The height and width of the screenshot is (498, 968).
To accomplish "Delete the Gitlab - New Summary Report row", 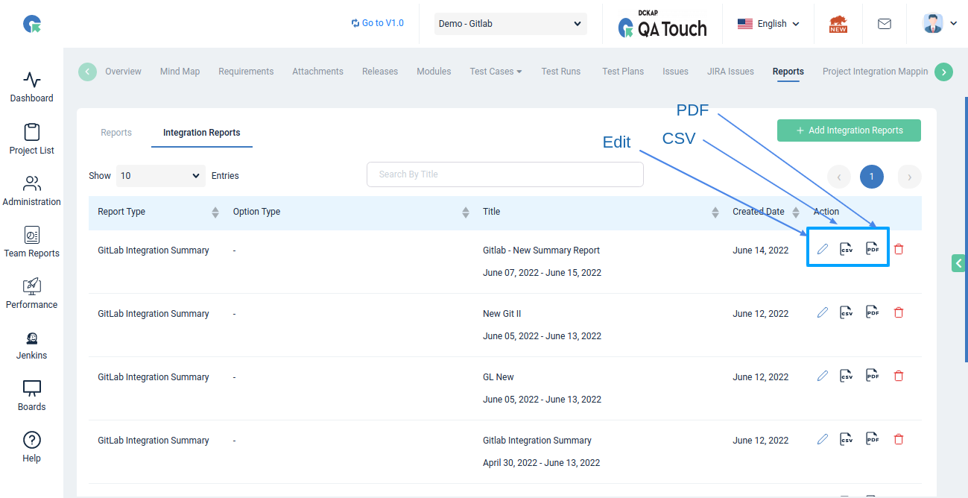I will pos(899,249).
